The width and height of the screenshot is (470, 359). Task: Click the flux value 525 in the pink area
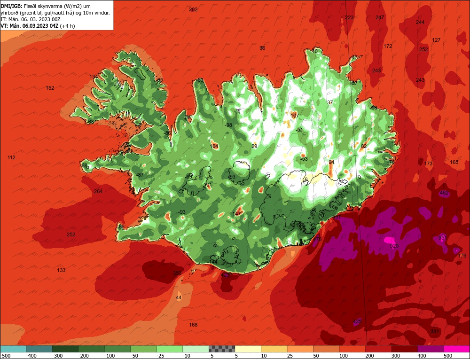pyautogui.click(x=394, y=246)
